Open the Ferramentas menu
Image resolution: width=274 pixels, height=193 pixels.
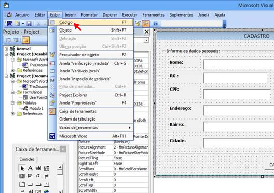153,15
